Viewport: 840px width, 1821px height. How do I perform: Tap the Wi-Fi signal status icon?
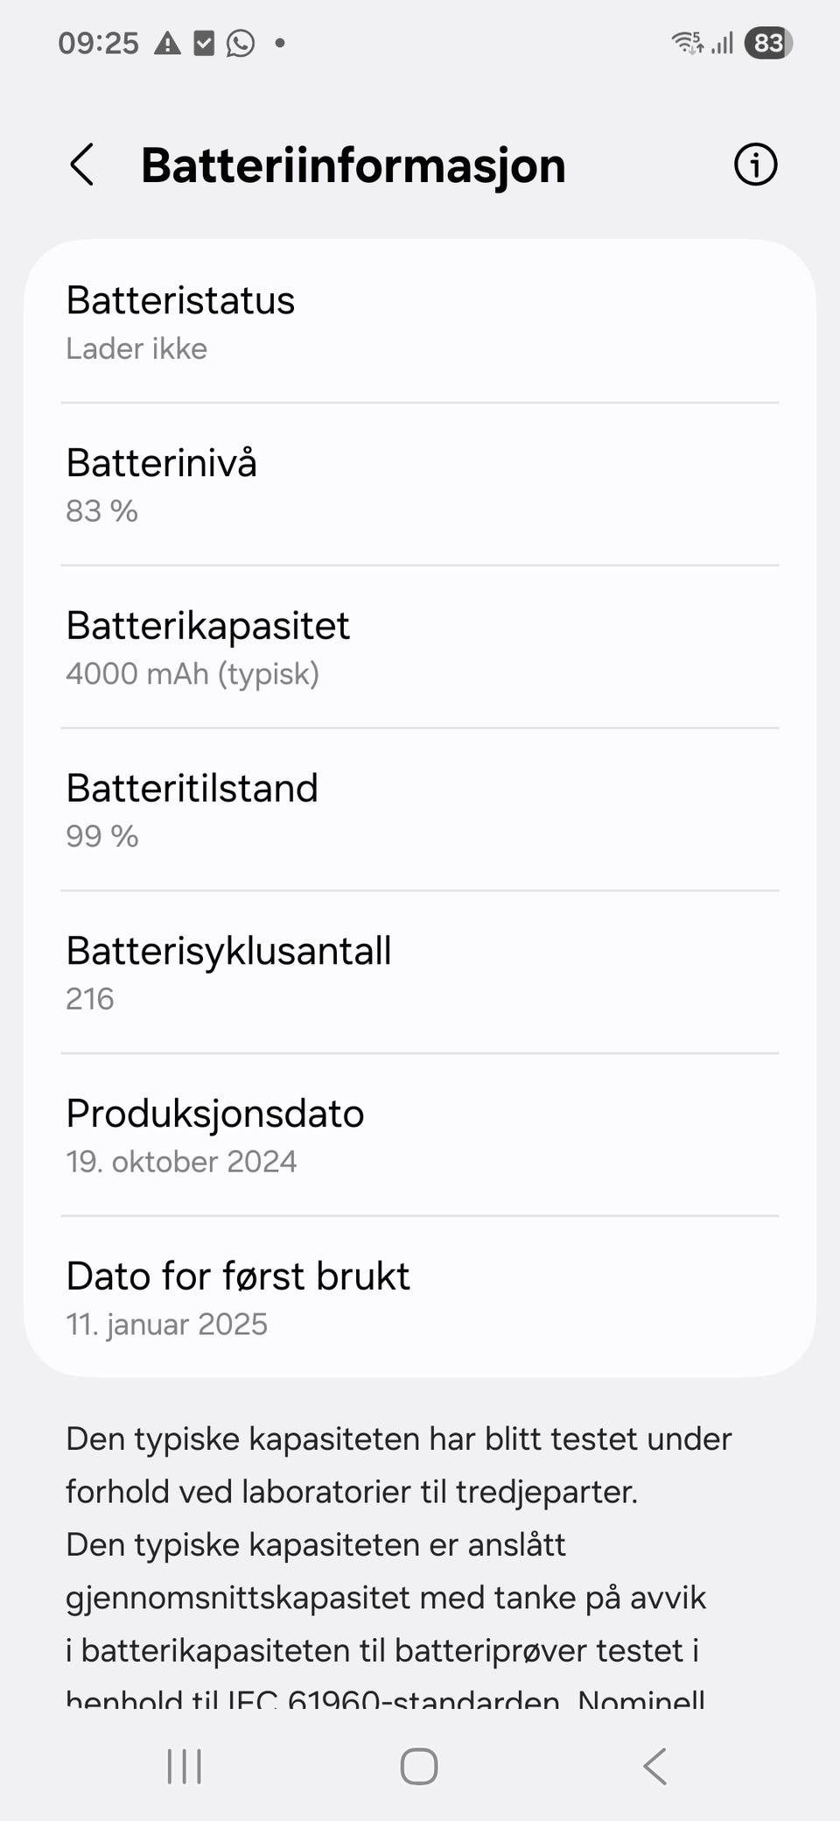coord(687,43)
